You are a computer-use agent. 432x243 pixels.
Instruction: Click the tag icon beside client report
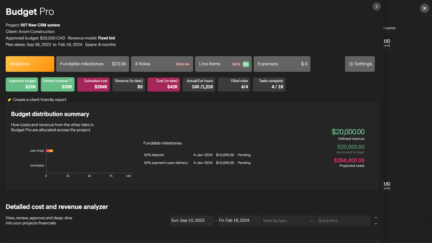click(x=9, y=100)
